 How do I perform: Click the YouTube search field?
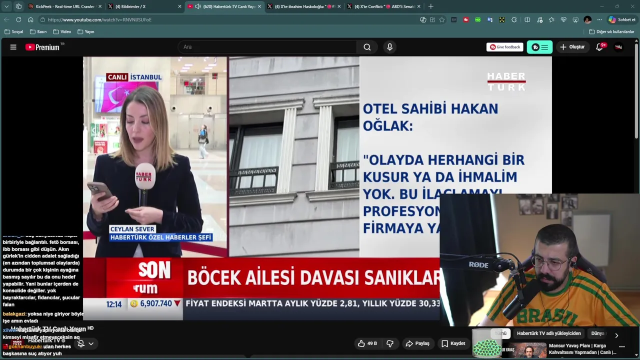[x=267, y=47]
